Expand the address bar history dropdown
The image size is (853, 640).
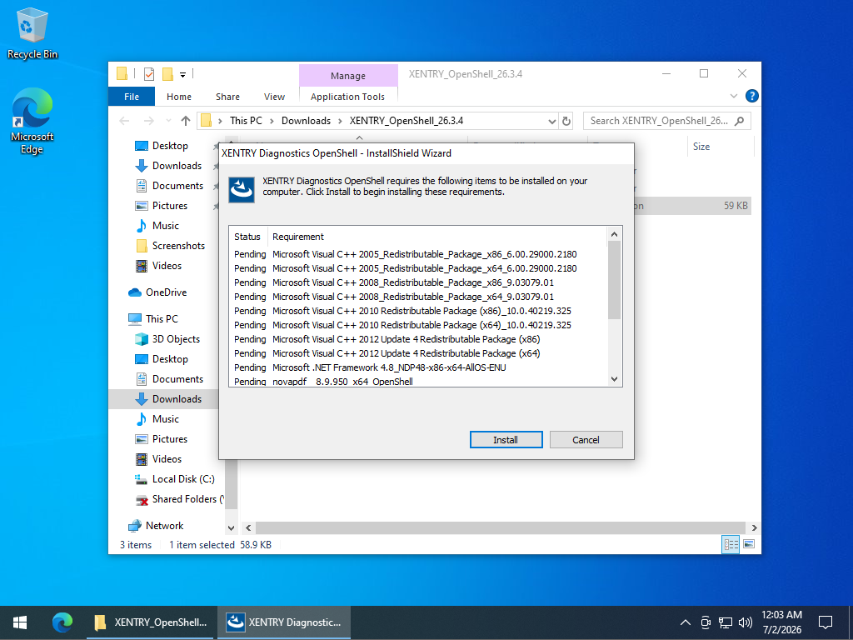click(x=551, y=121)
